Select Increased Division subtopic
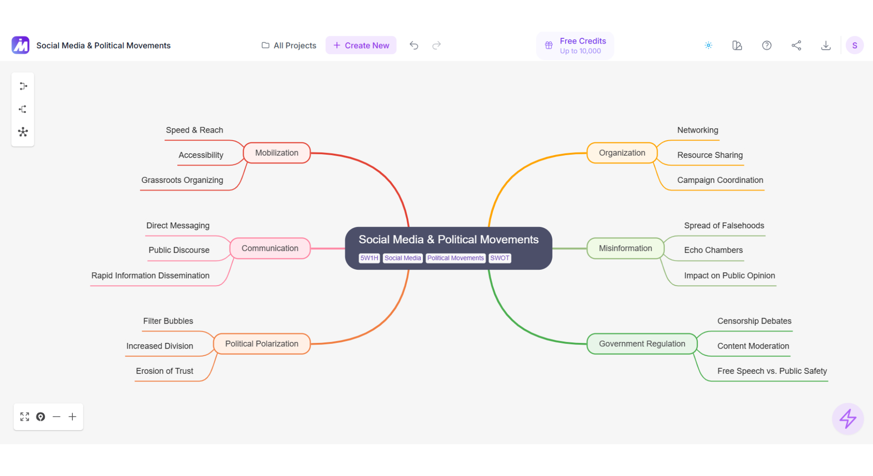The image size is (873, 476). [x=160, y=346]
